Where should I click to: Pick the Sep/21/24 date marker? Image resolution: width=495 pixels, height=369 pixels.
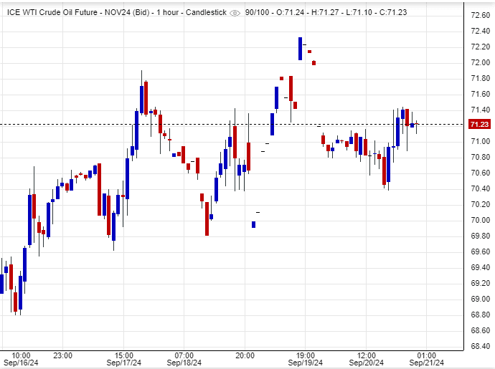(x=428, y=363)
